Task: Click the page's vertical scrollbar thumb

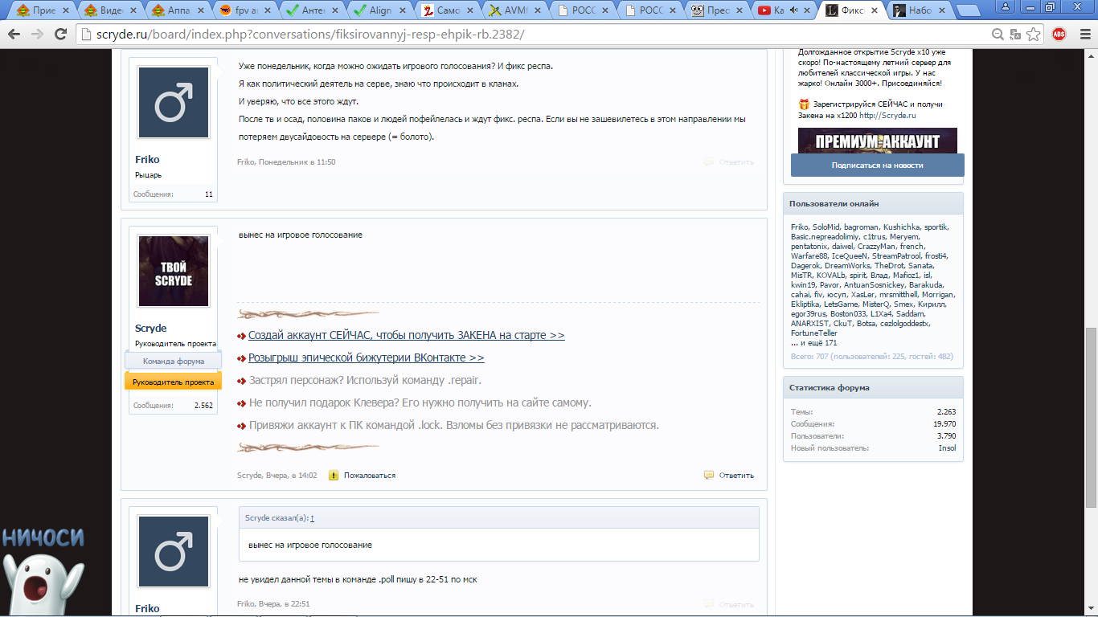Action: (x=1091, y=418)
